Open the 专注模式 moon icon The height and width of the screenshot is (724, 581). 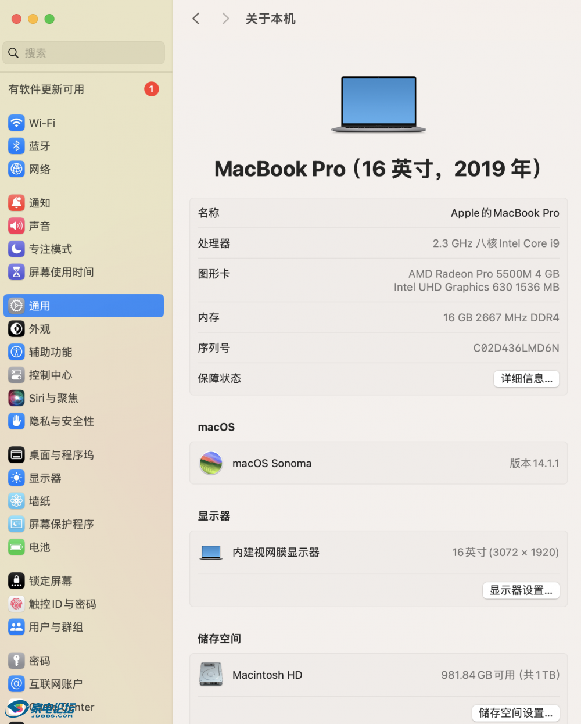[16, 249]
